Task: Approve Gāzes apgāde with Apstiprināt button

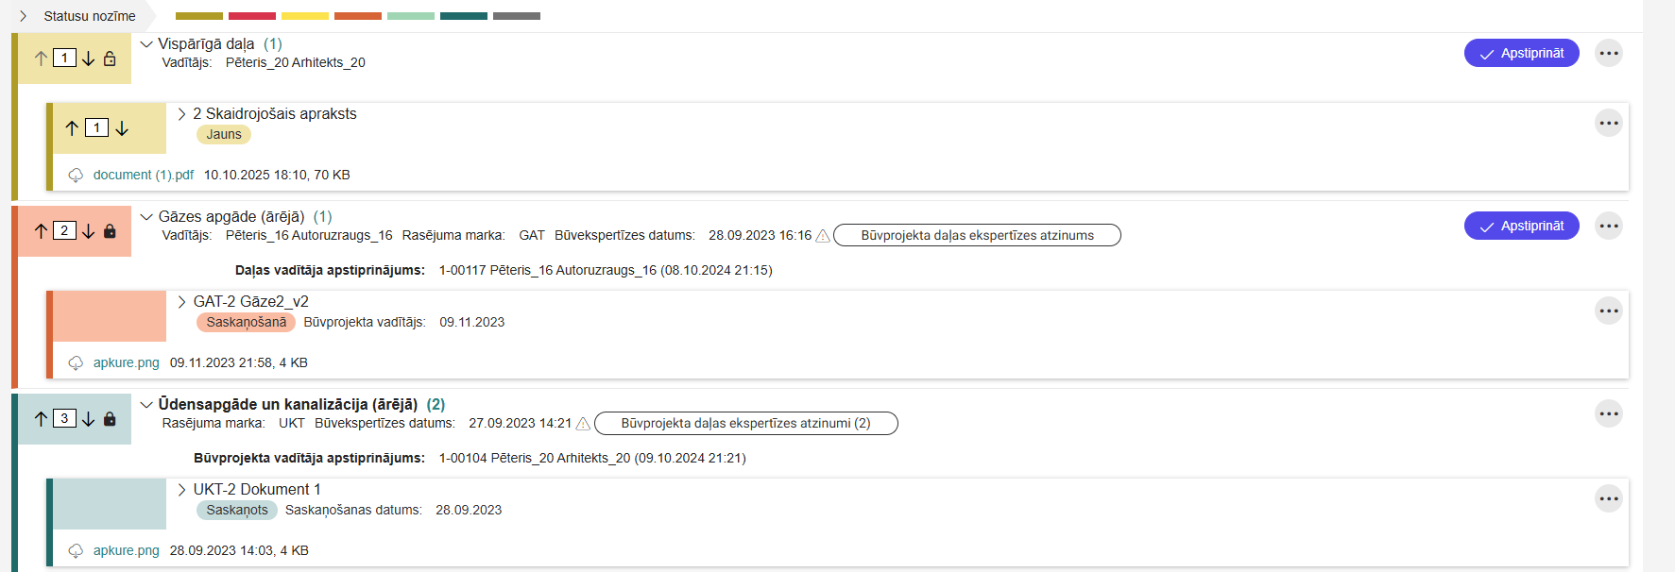Action: 1521,226
